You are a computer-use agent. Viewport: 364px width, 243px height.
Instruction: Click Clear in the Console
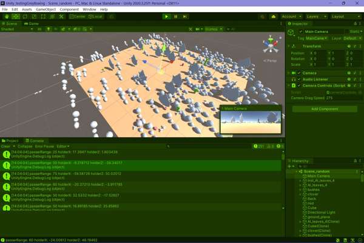[x=5, y=146]
